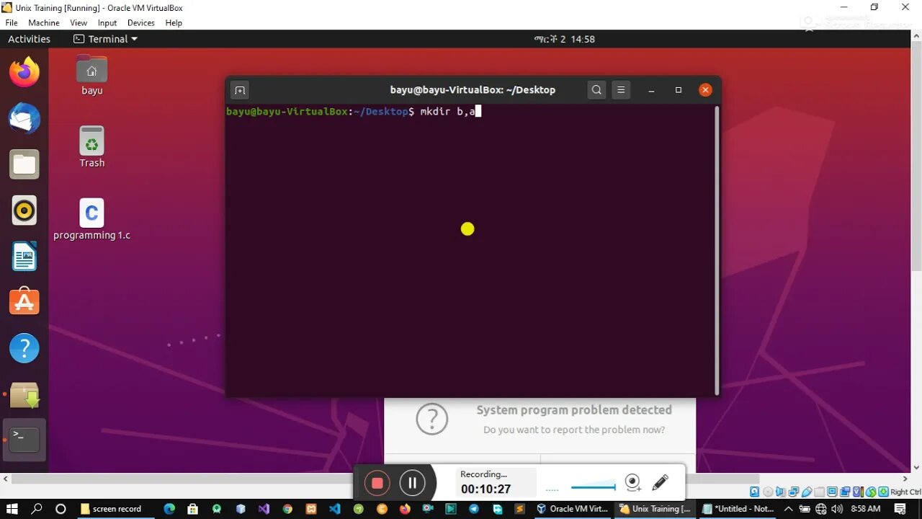Viewport: 922px width, 519px height.
Task: Click the Windows network tray icon
Action: coord(820,509)
